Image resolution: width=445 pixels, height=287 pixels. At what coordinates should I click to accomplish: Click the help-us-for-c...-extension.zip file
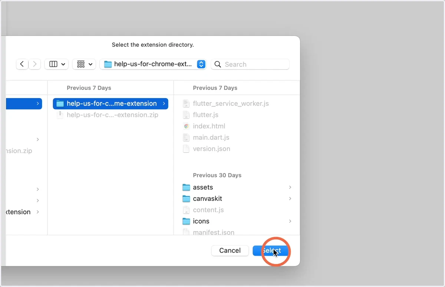coord(112,115)
